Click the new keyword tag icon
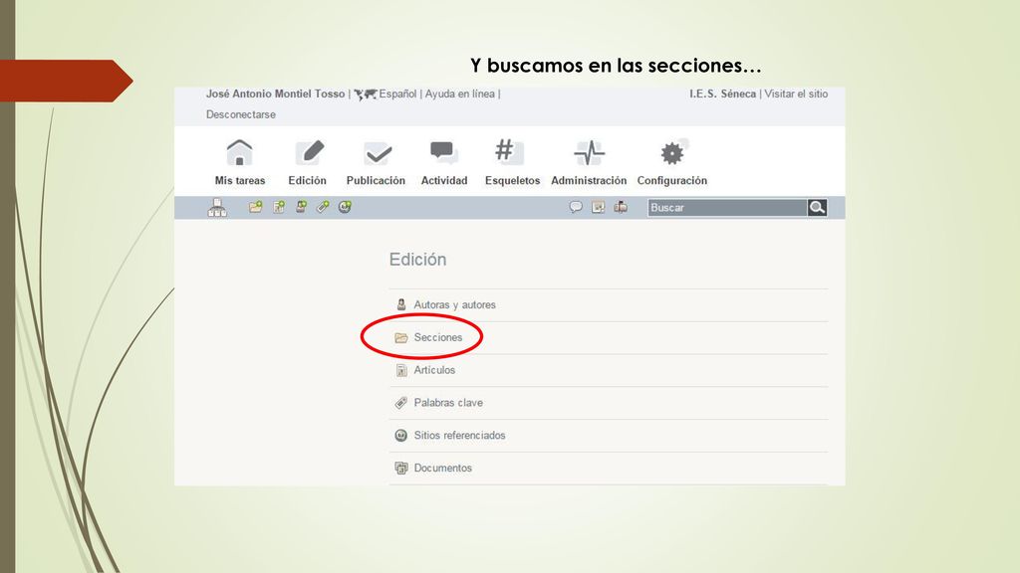The image size is (1020, 573). [x=323, y=207]
